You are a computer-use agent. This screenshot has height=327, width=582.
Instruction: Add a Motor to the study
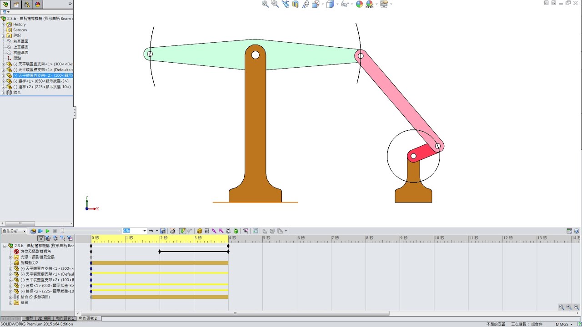(199, 231)
